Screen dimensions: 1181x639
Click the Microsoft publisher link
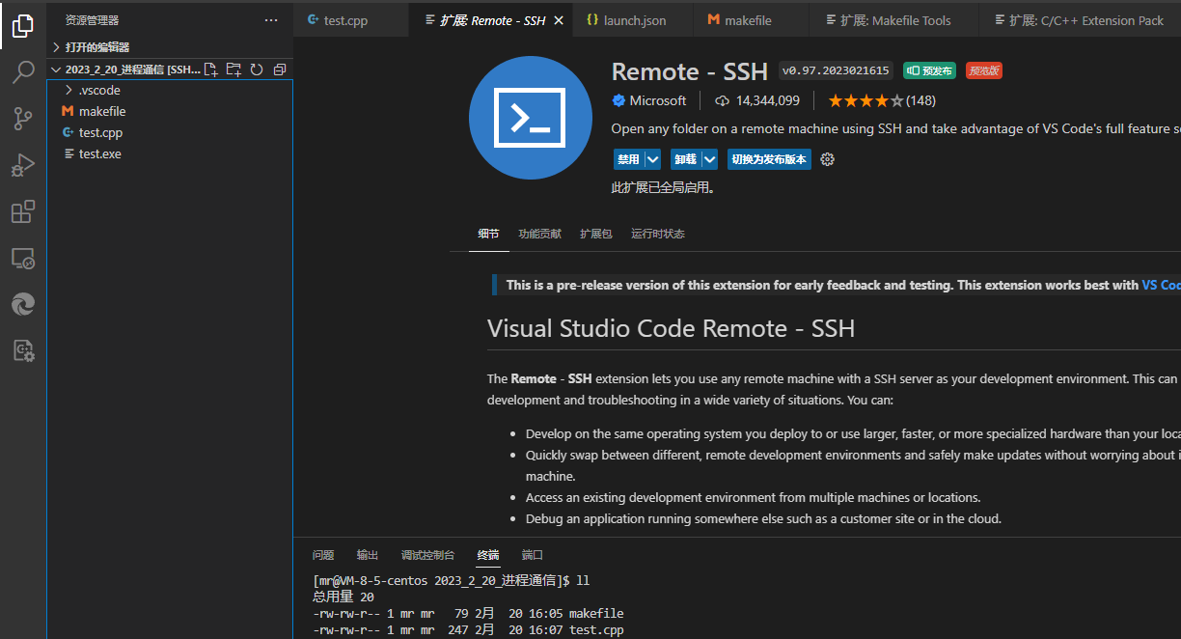(x=658, y=100)
